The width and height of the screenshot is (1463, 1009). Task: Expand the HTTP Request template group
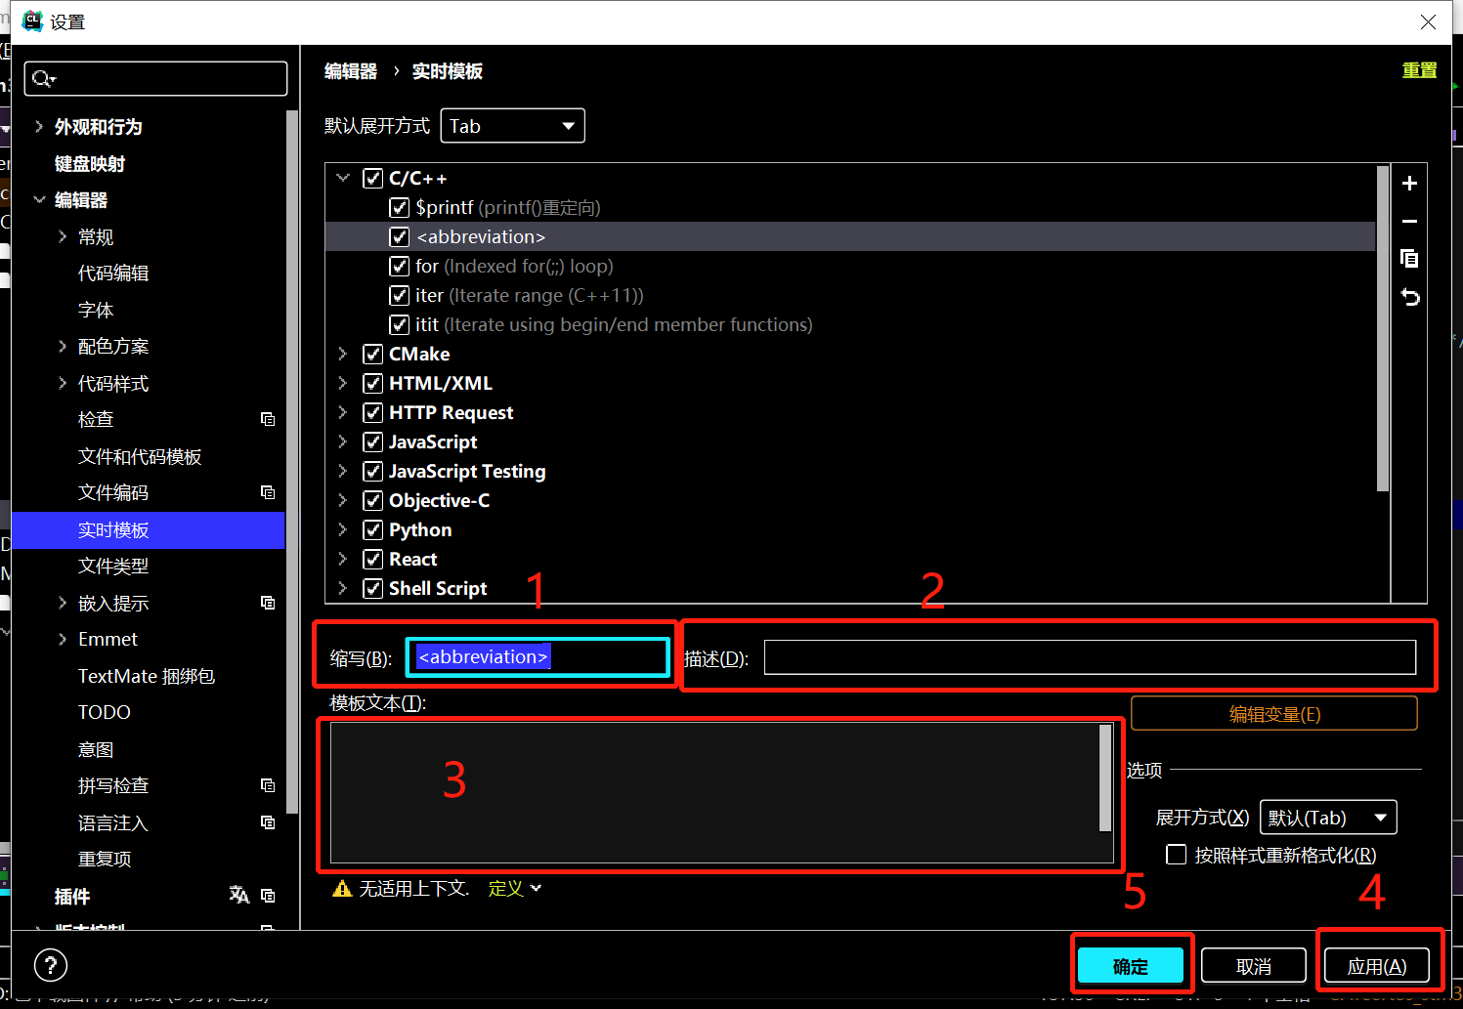tap(342, 412)
